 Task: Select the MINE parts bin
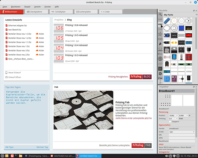click(160, 24)
